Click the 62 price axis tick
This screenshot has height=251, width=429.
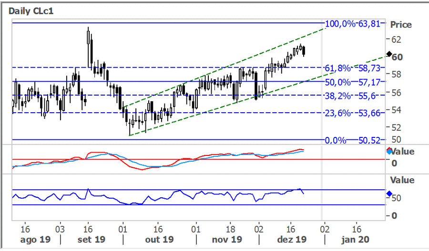[x=396, y=39]
